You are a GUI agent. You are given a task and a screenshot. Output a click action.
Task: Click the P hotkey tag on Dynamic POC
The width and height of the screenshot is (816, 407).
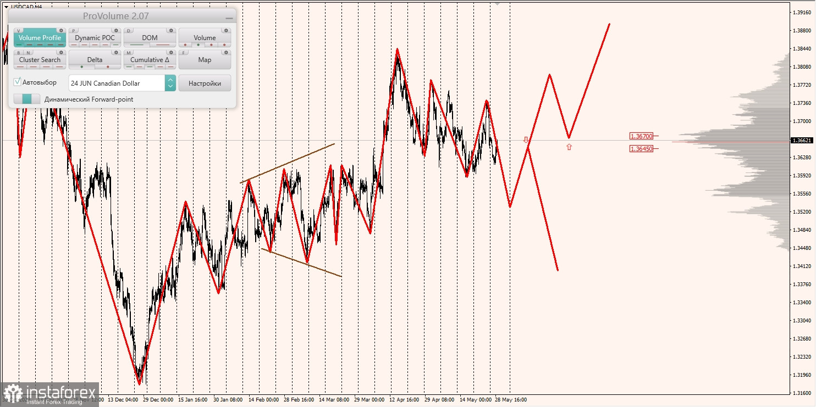coord(74,31)
